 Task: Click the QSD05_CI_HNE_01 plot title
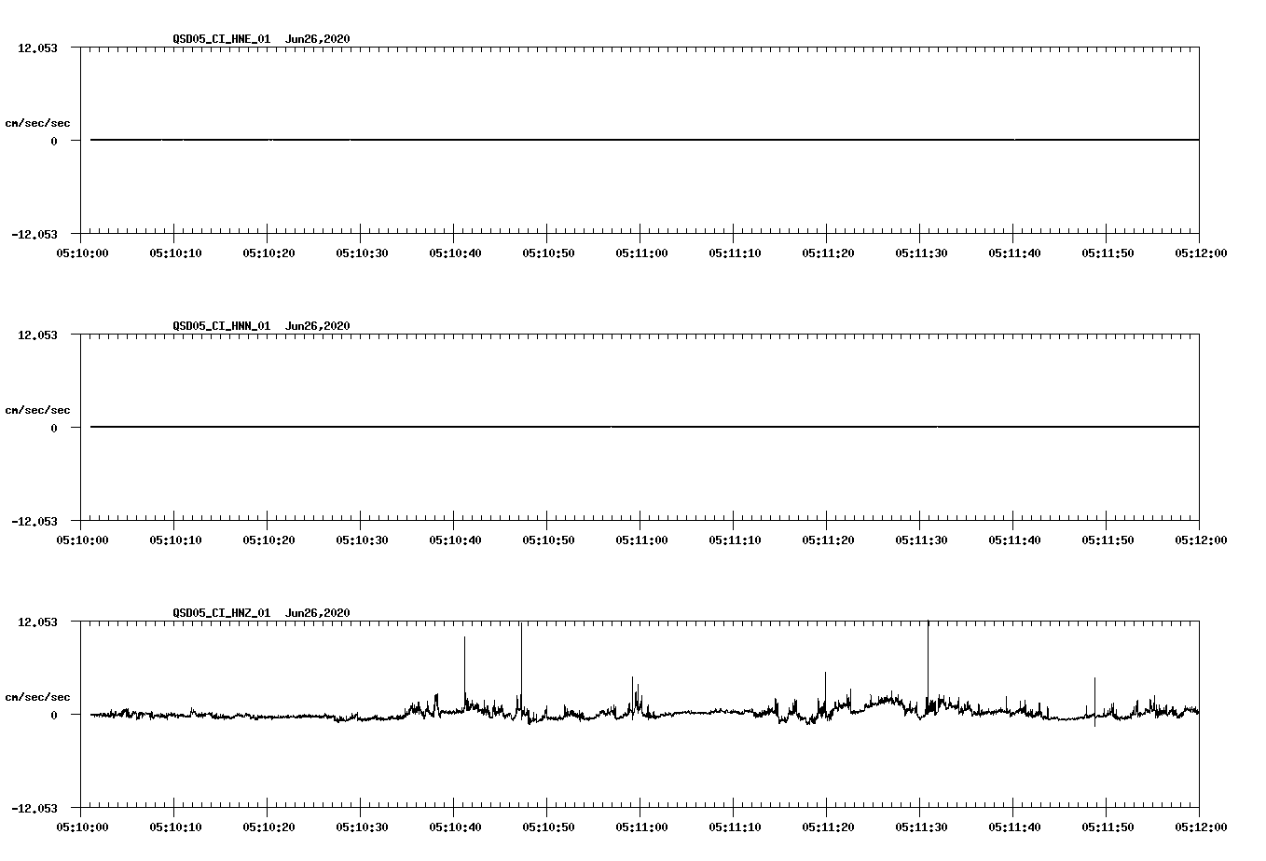[x=222, y=39]
